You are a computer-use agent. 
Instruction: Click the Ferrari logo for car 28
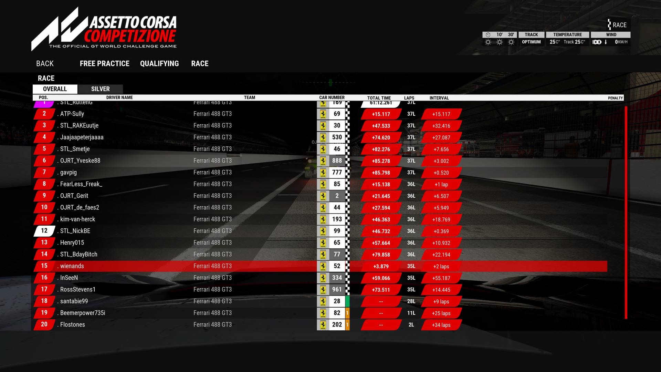coord(323,301)
